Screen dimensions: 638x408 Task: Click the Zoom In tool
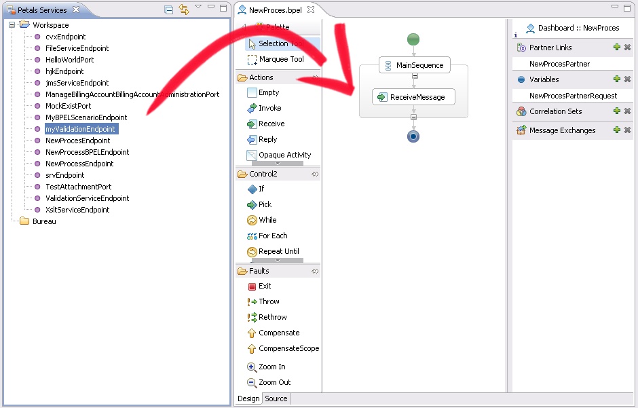[x=271, y=367]
